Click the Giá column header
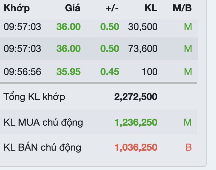Viewport: 216px width, 170px height. click(x=73, y=8)
